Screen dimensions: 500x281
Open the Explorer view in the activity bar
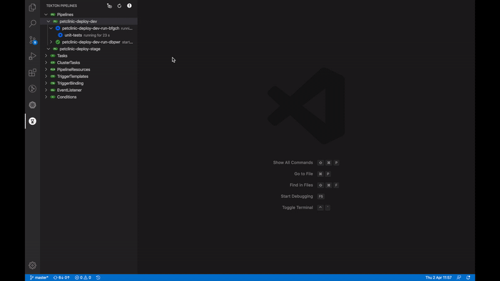[x=32, y=7]
